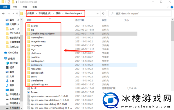Select api-ms-win-core-datetime-l1-1-0.dll file
This screenshot has height=110, width=174.
point(50,100)
